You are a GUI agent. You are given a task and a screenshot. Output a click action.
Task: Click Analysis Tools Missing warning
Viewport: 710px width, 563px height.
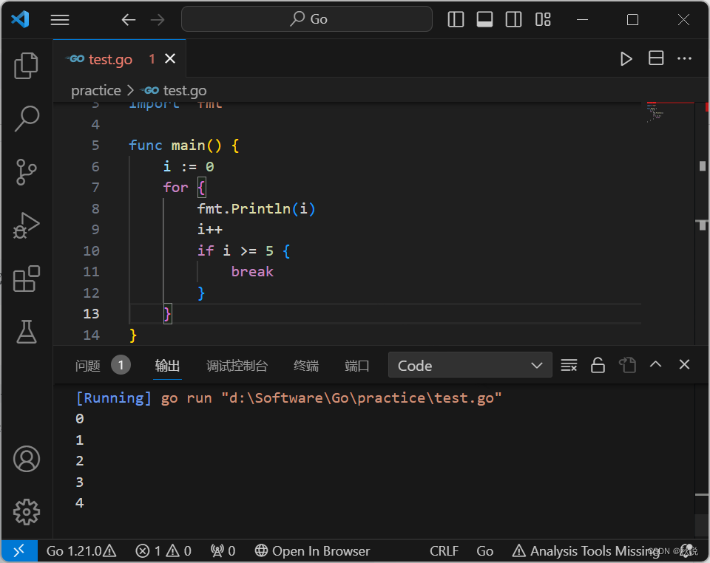(586, 550)
